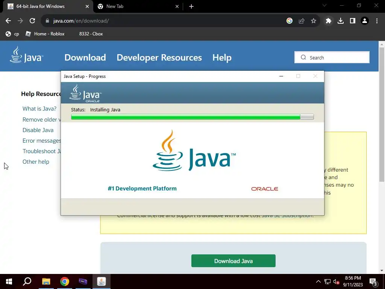Click the website Search field
This screenshot has height=289, width=385.
332,57
